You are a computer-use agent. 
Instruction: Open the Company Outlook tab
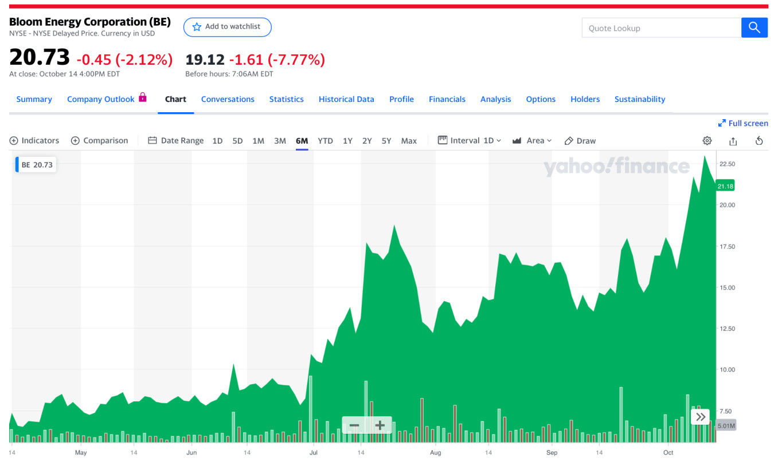click(101, 99)
